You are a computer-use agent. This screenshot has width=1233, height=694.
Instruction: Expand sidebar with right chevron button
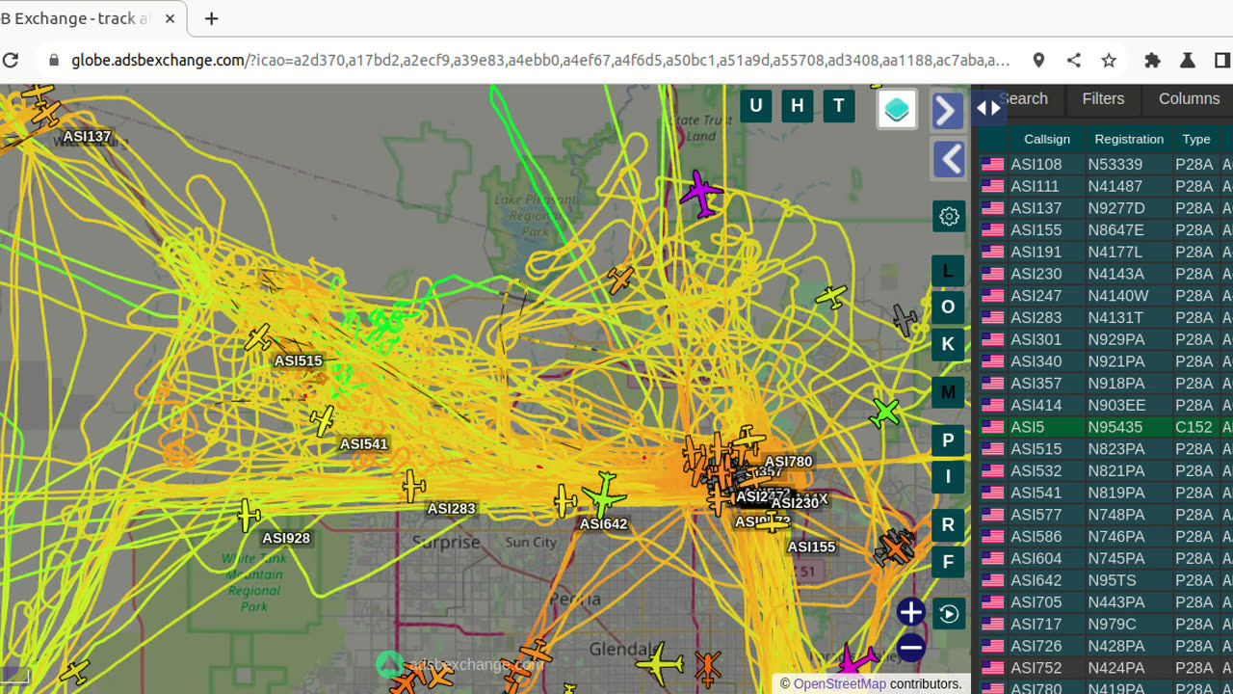pyautogui.click(x=949, y=111)
